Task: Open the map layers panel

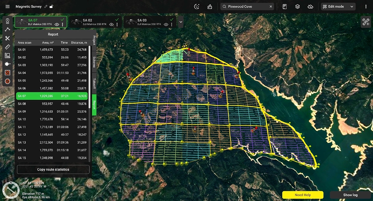Action: pyautogui.click(x=297, y=6)
